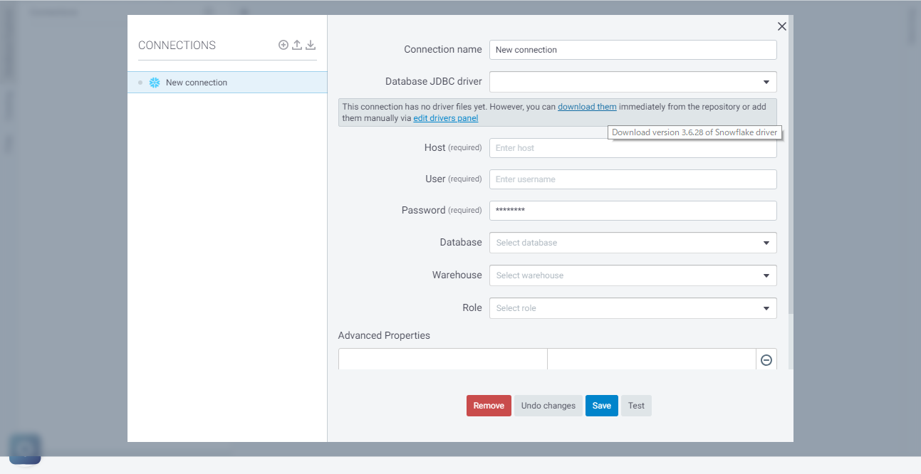The image size is (921, 474).
Task: Click the Connection name text field
Action: coord(633,49)
